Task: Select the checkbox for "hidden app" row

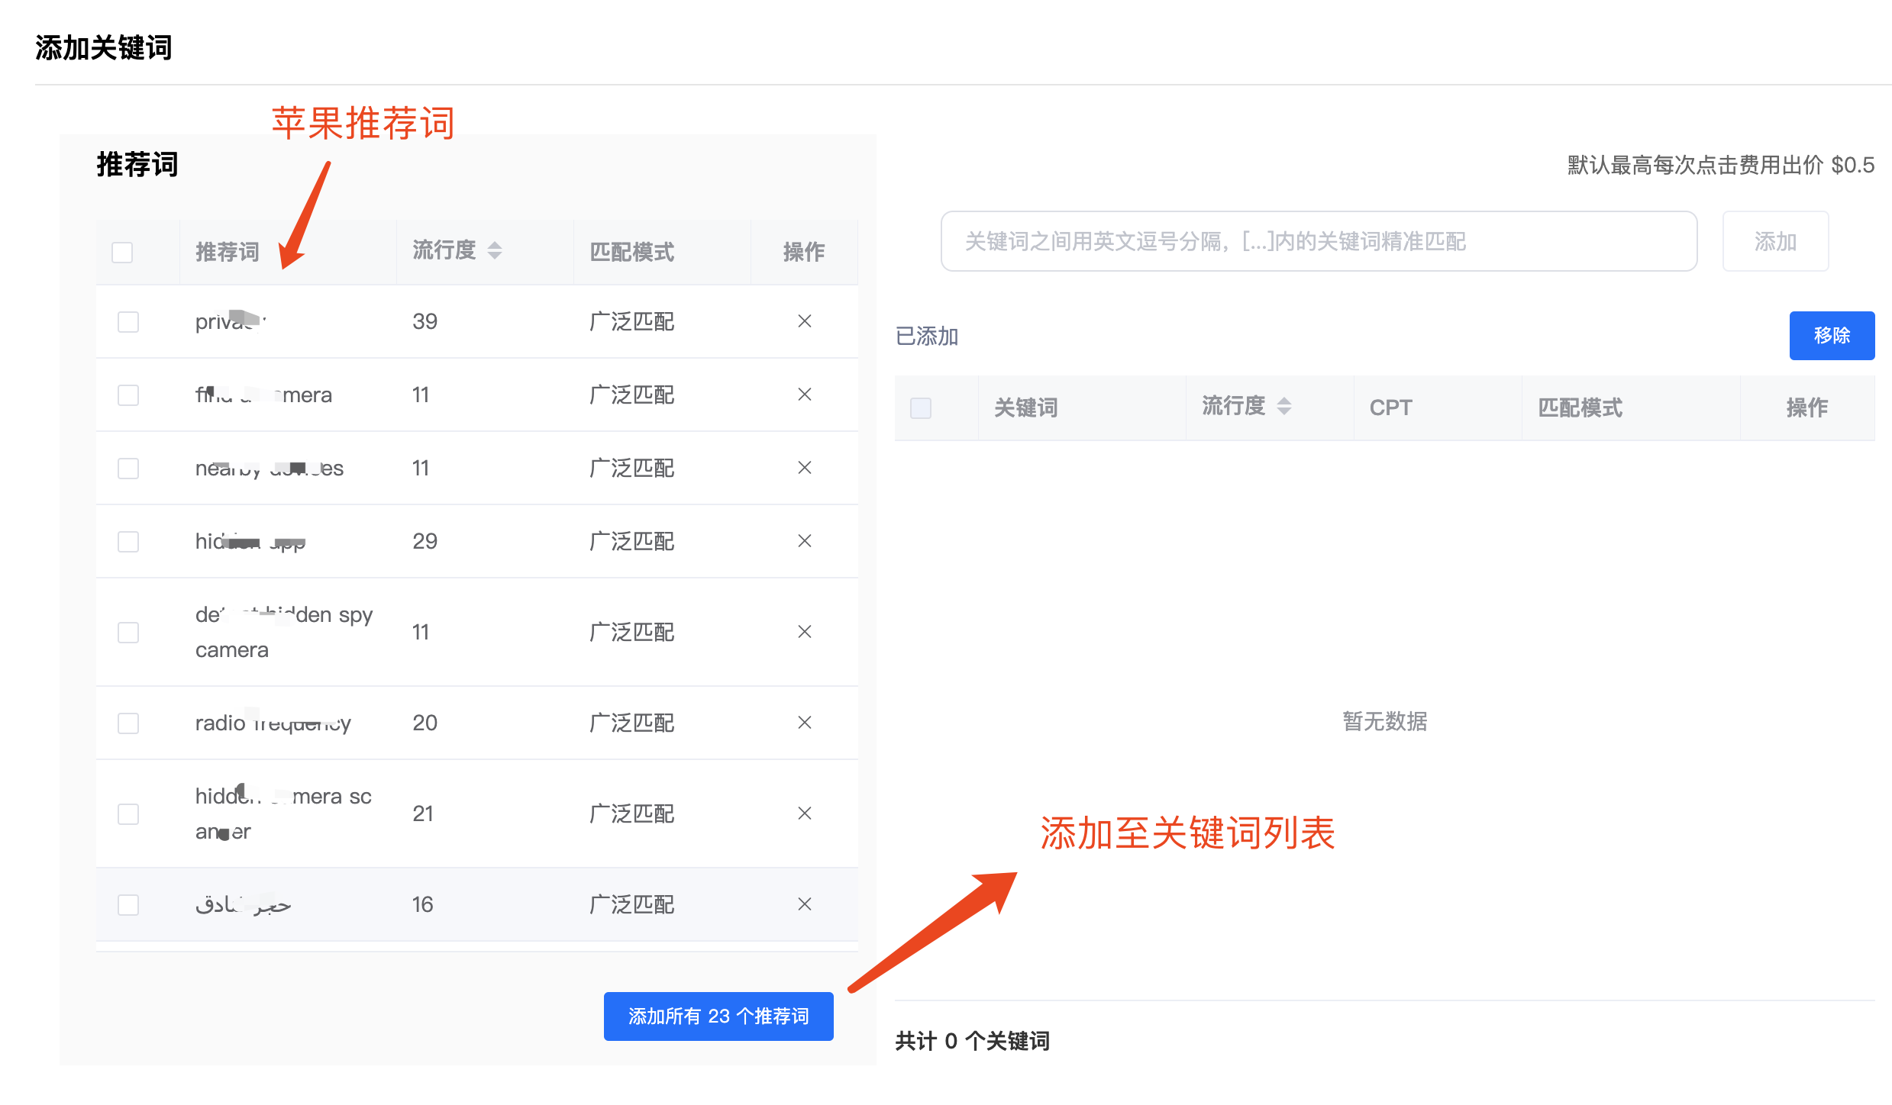Action: [128, 541]
